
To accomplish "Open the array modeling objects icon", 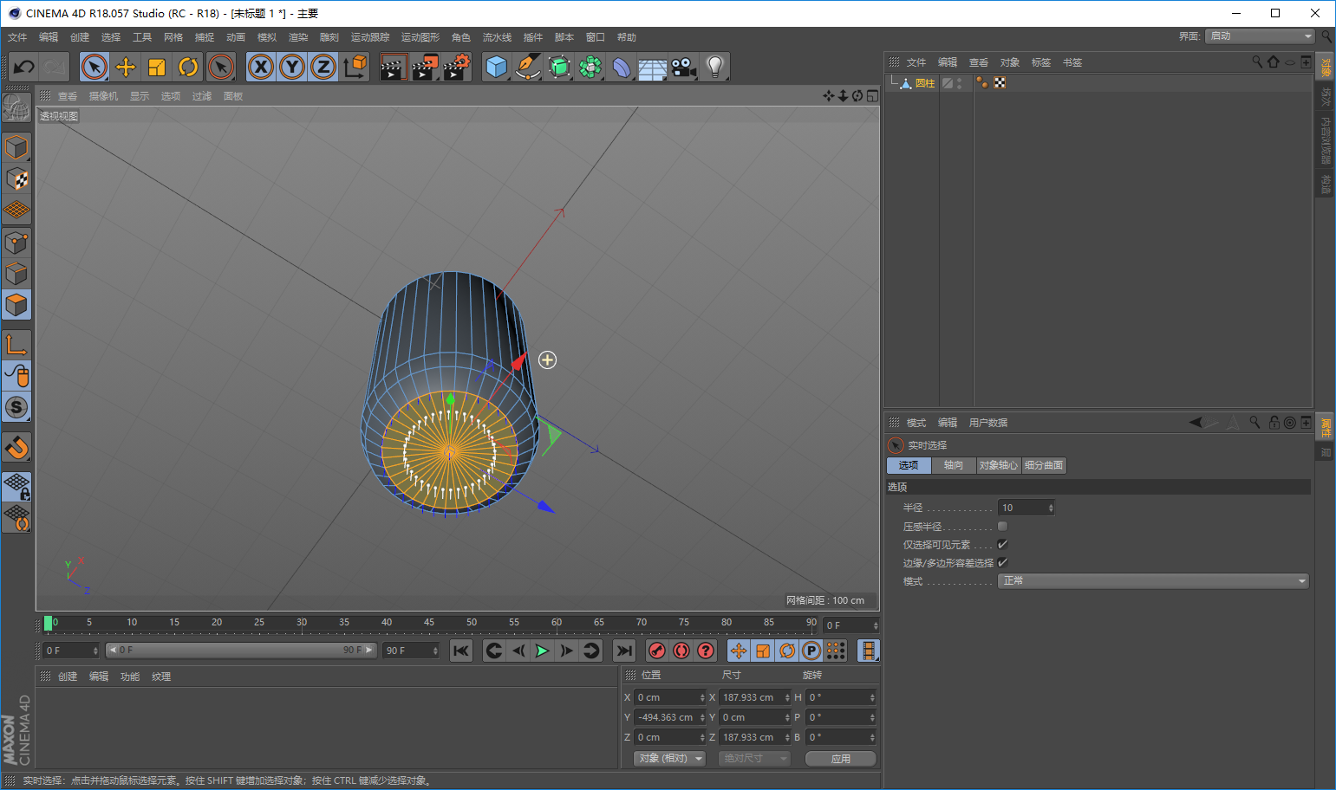I will (x=590, y=67).
